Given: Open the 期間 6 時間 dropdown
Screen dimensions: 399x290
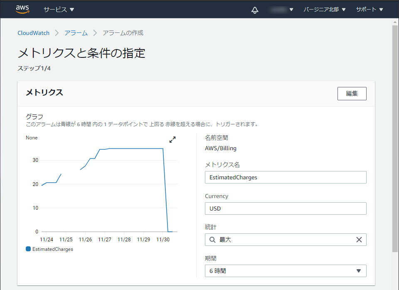Looking at the screenshot, I should point(286,271).
